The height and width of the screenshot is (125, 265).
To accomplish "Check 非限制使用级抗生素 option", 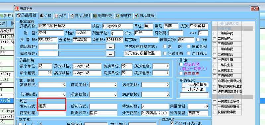I will (x=215, y=81).
